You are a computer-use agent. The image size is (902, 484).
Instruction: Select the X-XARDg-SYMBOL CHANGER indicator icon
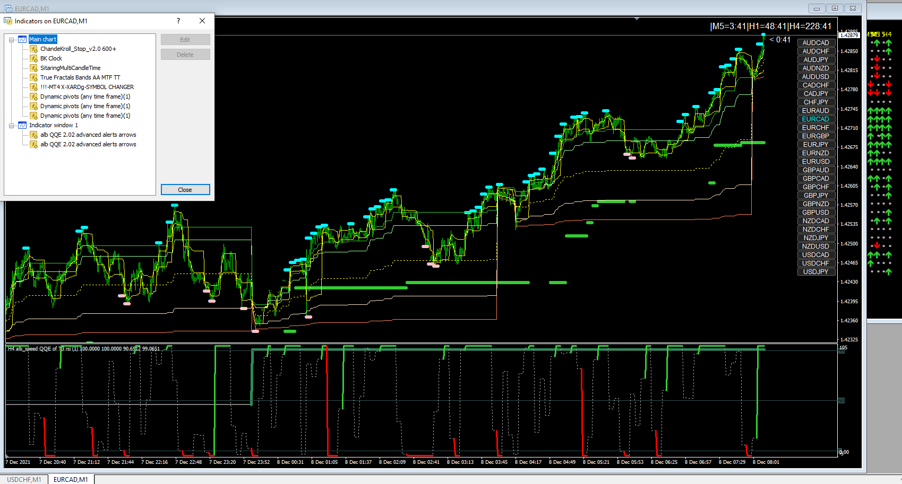point(33,87)
